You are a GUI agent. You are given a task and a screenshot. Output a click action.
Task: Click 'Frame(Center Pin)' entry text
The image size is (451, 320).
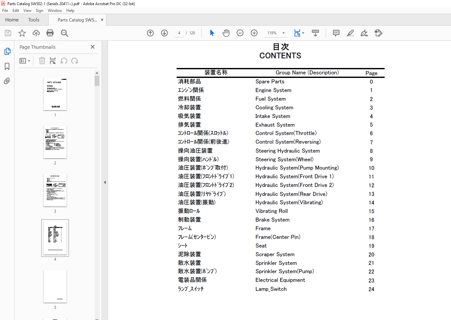coord(278,237)
